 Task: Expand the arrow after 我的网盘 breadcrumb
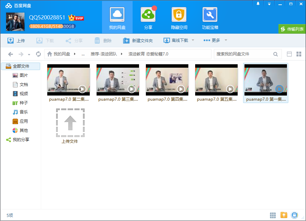[75, 54]
